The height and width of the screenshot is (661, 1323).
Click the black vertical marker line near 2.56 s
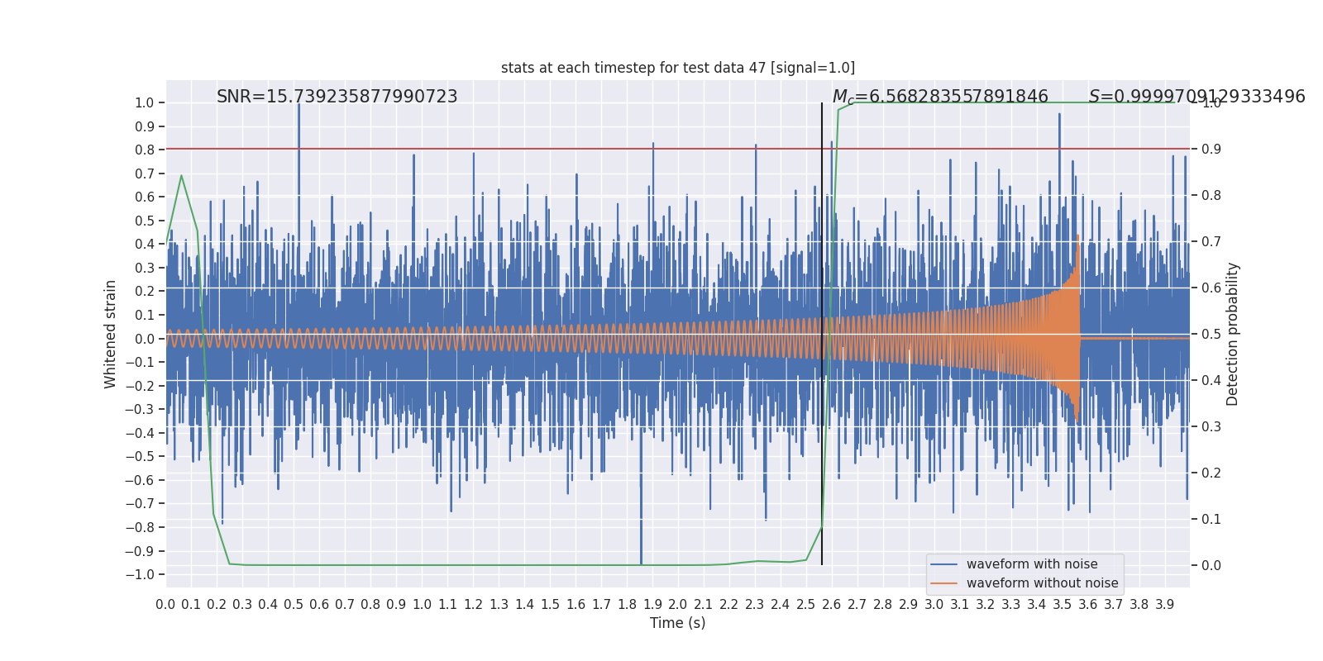pos(822,334)
